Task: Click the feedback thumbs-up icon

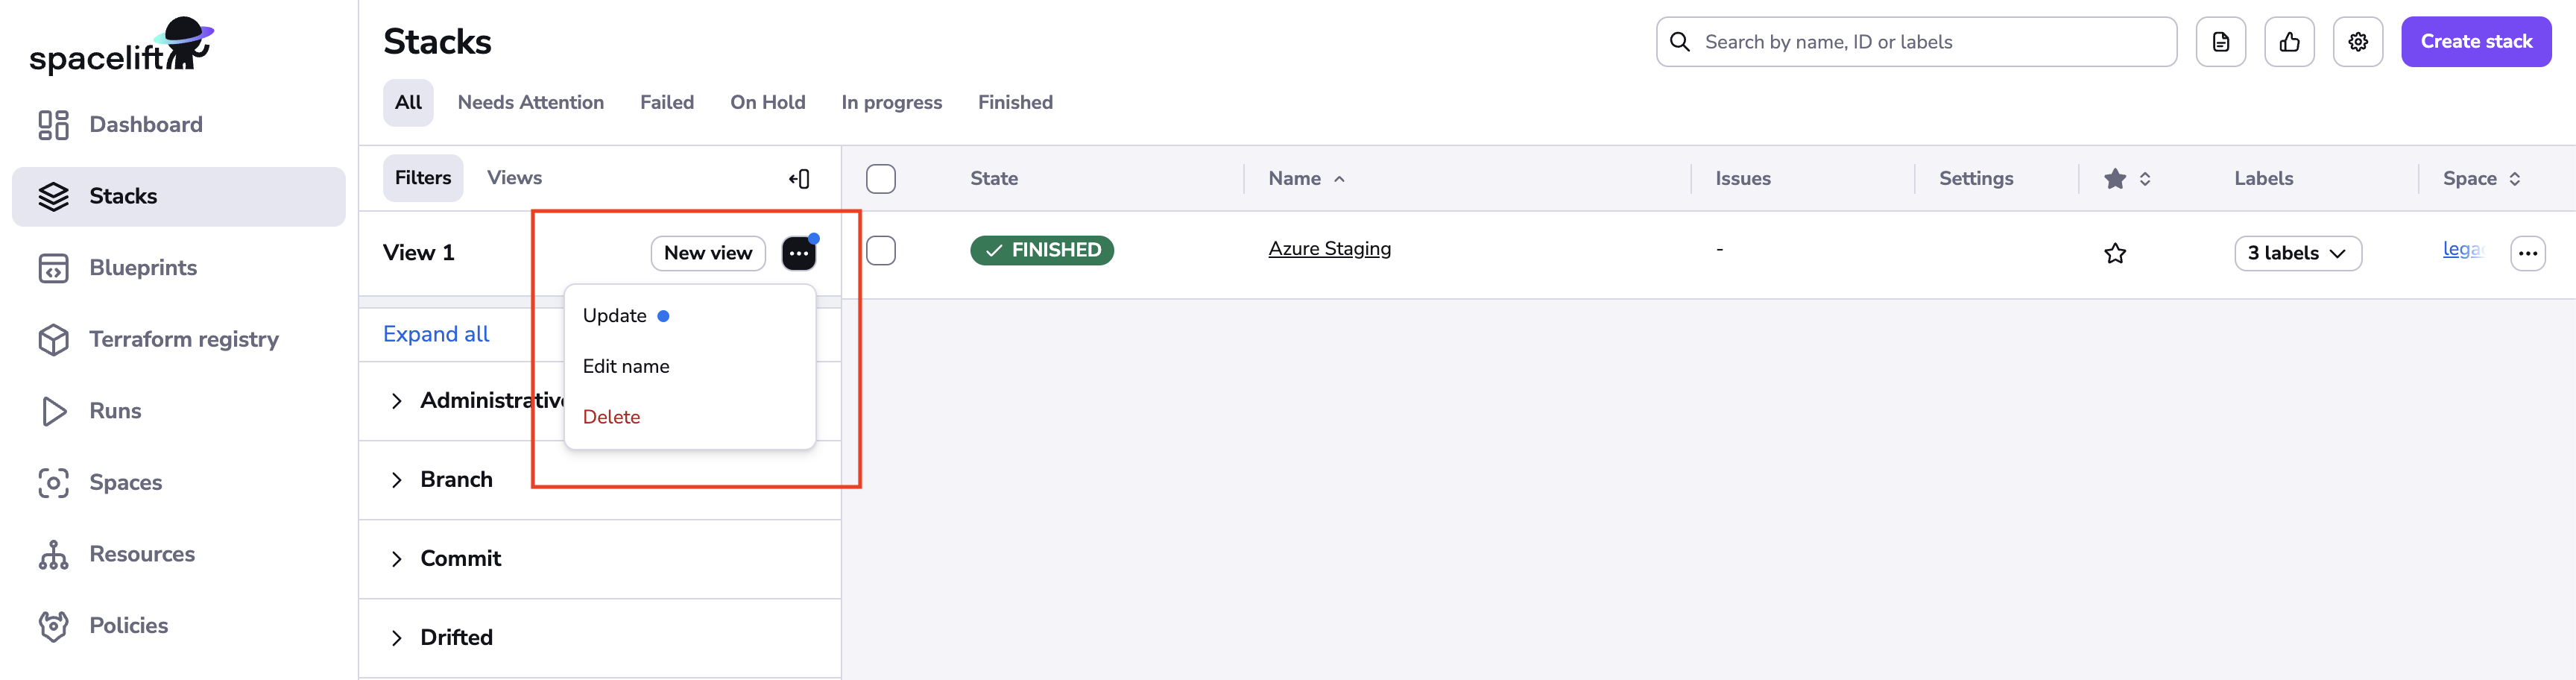Action: coord(2290,41)
